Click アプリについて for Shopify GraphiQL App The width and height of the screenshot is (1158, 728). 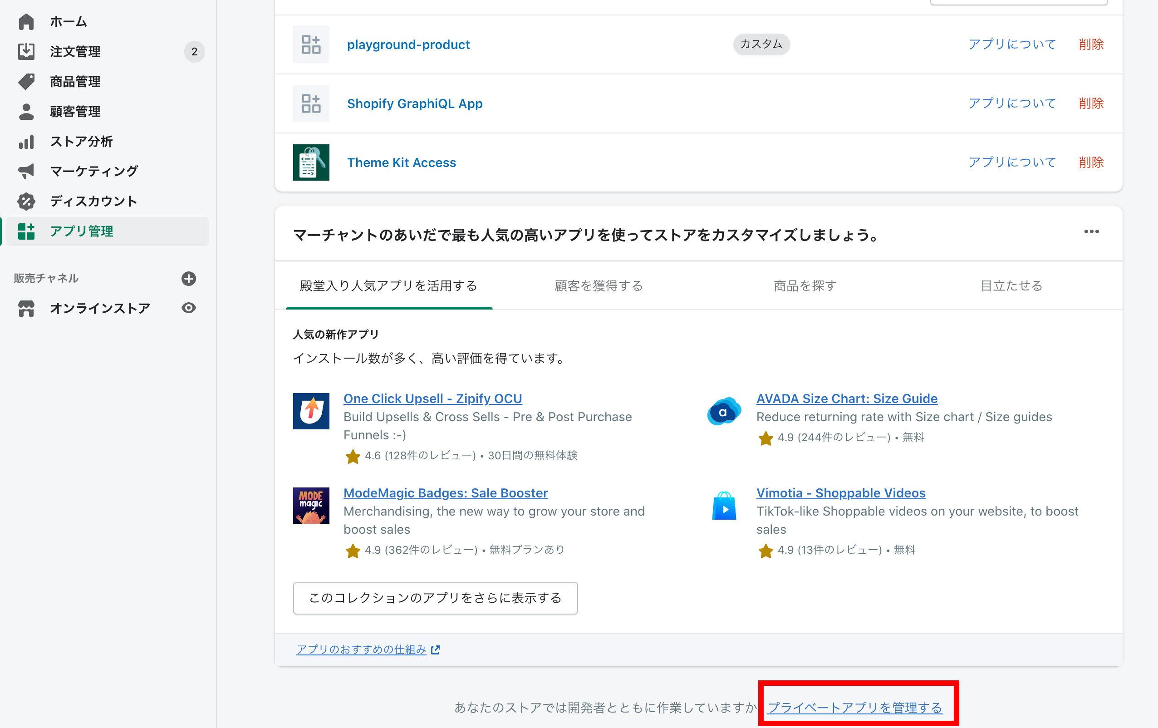pos(1012,103)
